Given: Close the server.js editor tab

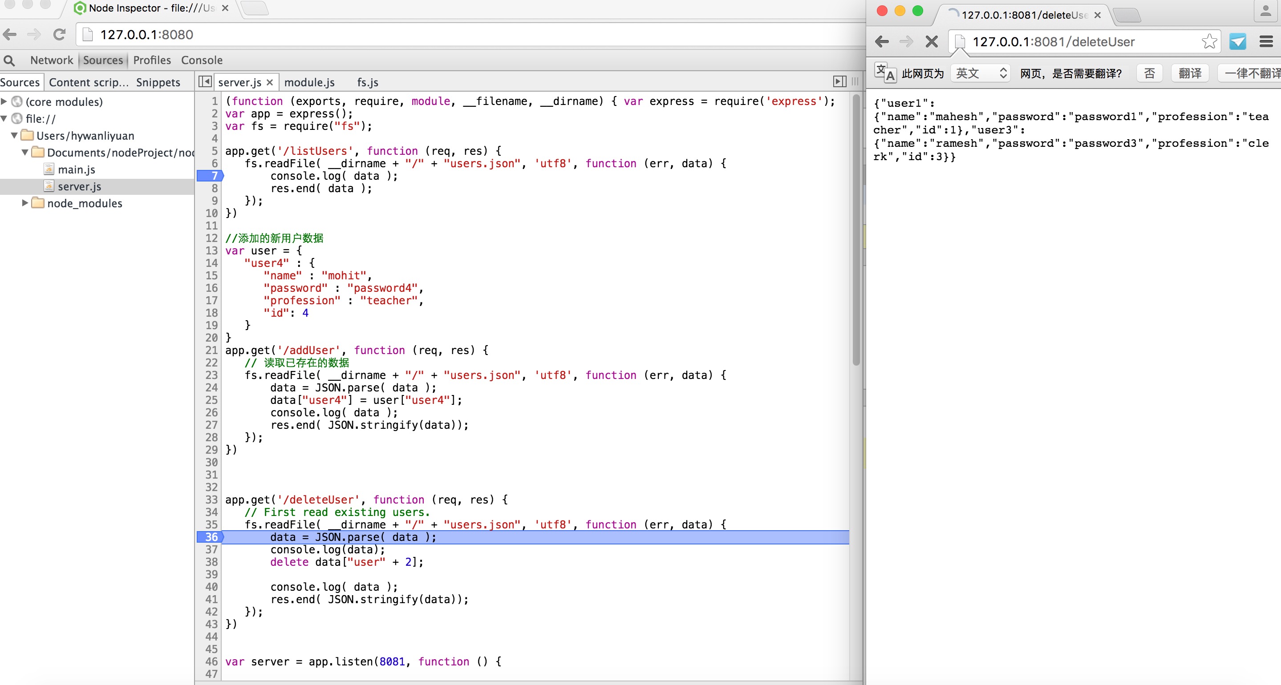Looking at the screenshot, I should 270,82.
